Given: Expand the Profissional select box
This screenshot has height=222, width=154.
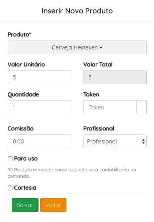Looking at the screenshot, I should click(115, 141).
